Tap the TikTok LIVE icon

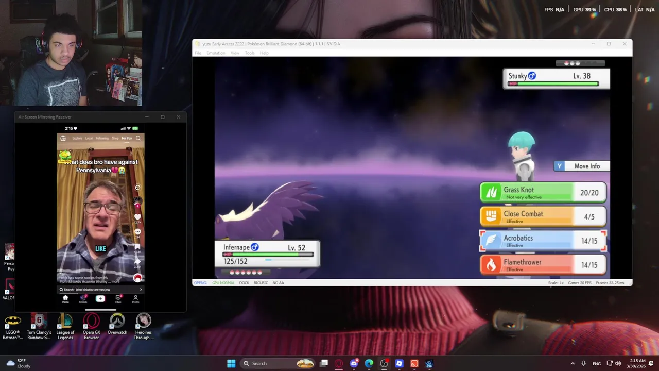click(x=63, y=138)
